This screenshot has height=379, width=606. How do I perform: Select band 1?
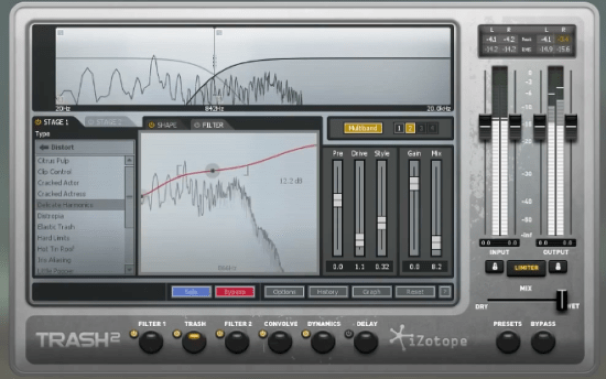point(399,129)
